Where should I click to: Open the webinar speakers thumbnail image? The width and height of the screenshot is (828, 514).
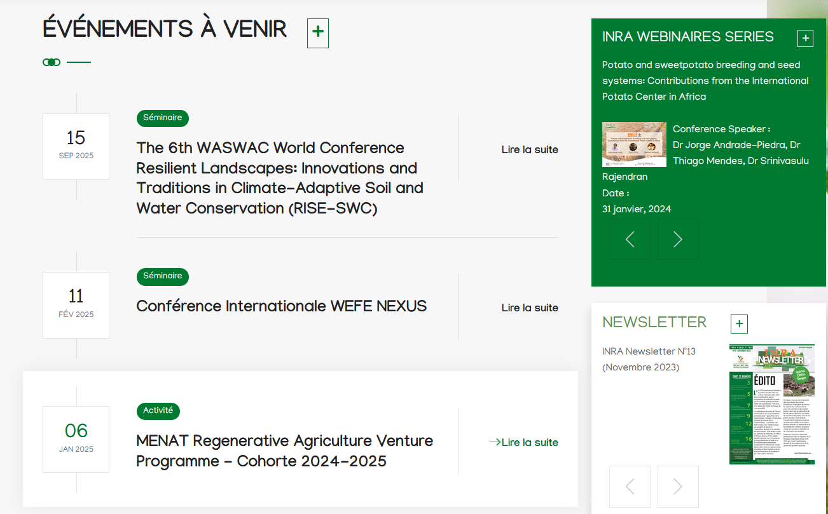634,144
